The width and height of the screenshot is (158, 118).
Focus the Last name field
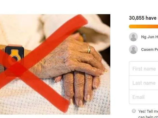point(144,83)
